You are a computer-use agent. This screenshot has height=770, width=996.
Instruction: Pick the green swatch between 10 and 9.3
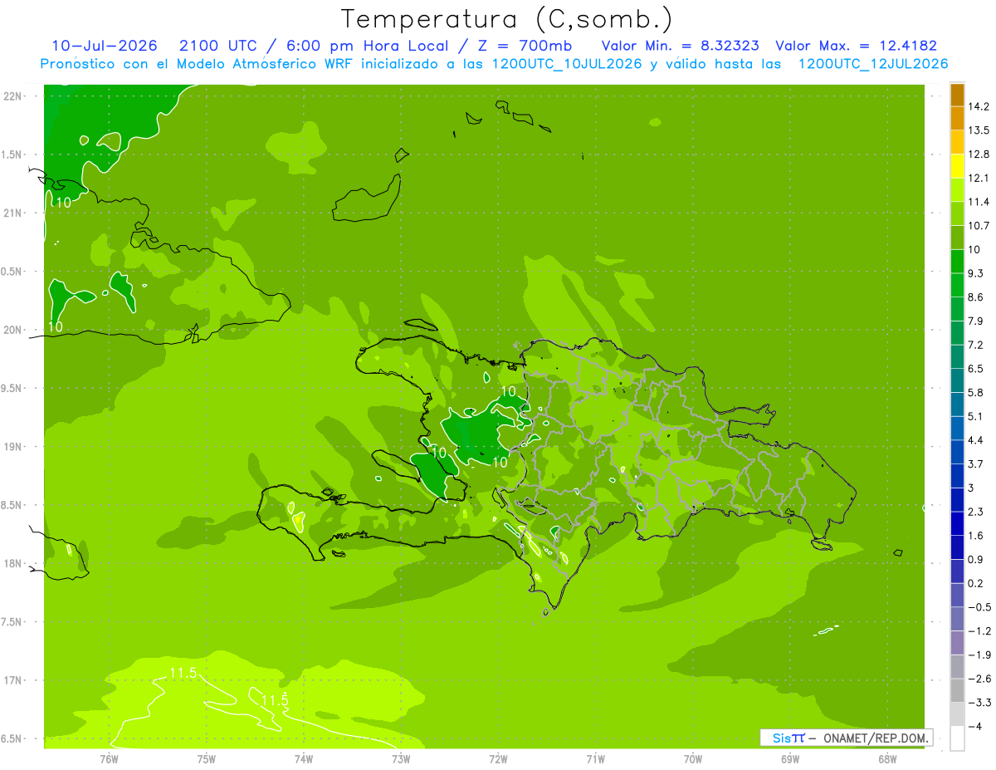pyautogui.click(x=957, y=262)
